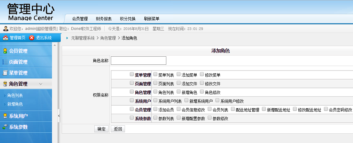This screenshot has height=143, width=353.
Task: Collapse the sidebar with the splitter arrow
Action: (59, 116)
